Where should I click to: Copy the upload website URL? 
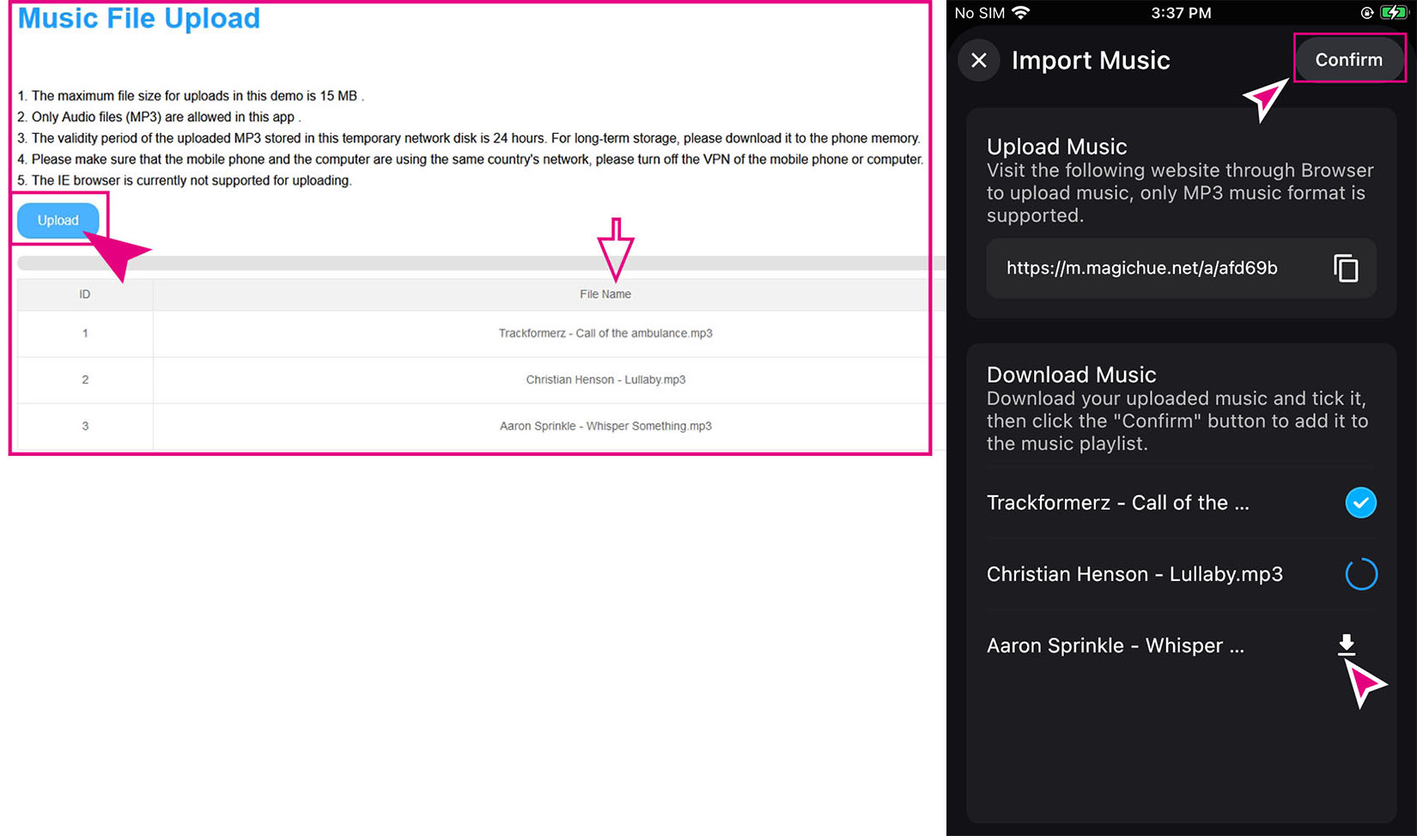point(1346,268)
